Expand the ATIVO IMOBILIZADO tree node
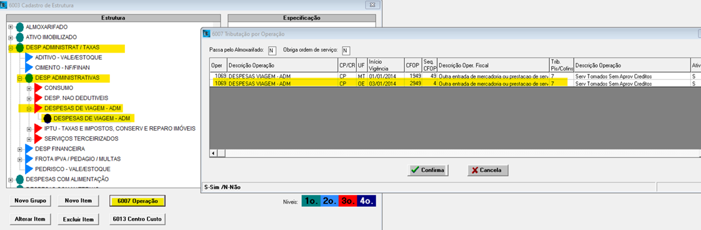 coord(11,37)
